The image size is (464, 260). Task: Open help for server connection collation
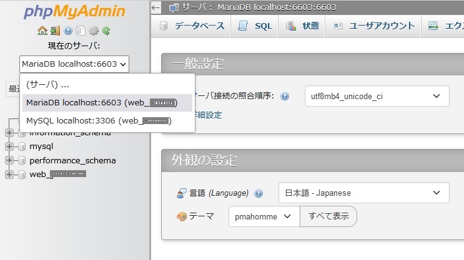coord(285,96)
